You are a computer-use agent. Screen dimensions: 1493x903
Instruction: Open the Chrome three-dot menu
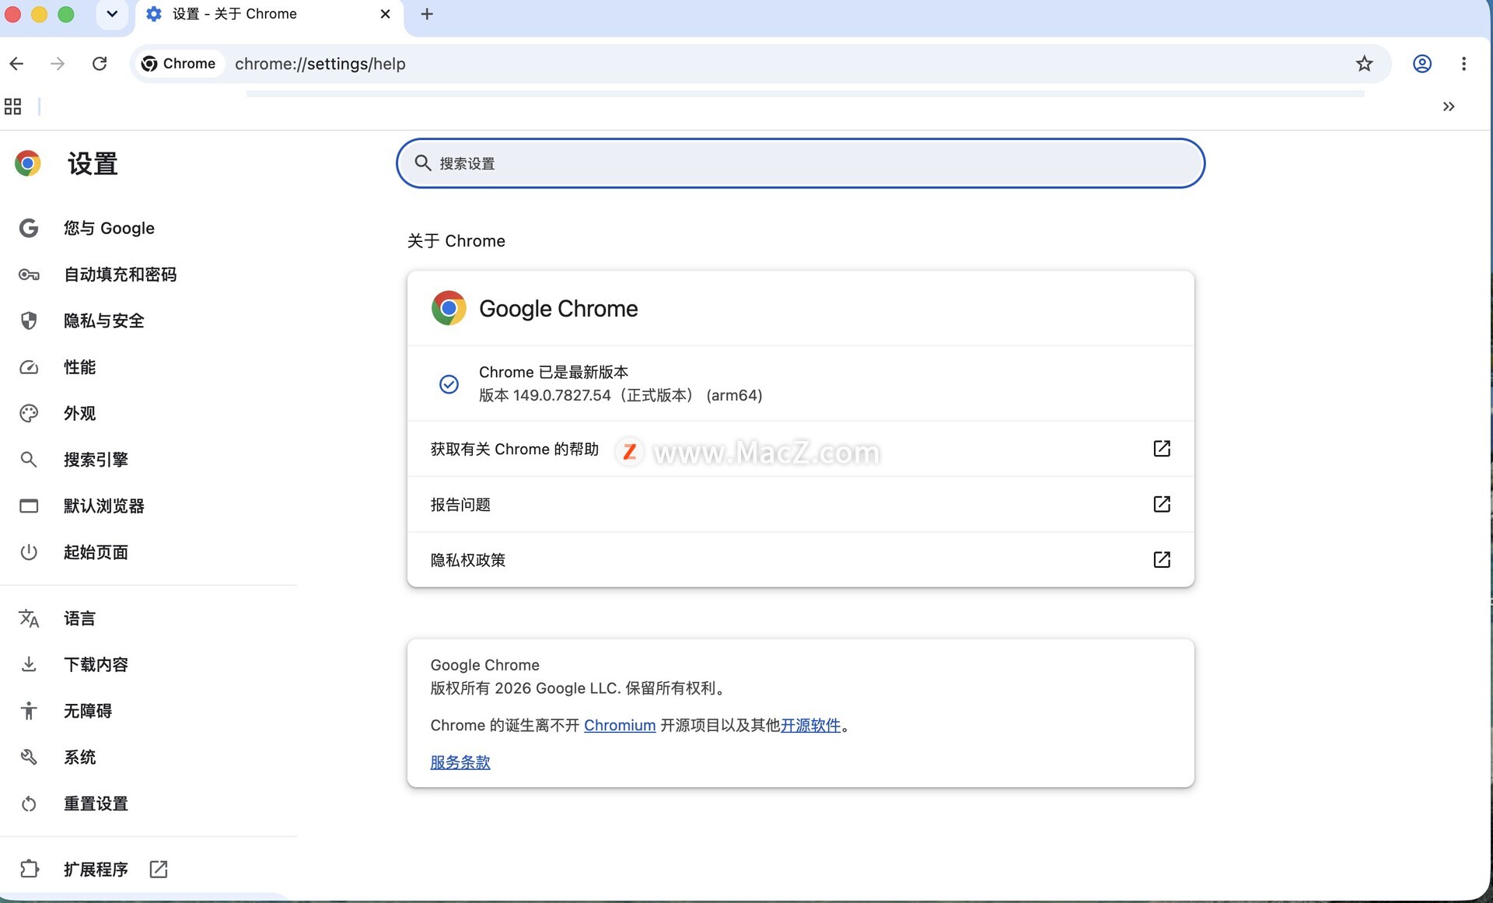1463,64
